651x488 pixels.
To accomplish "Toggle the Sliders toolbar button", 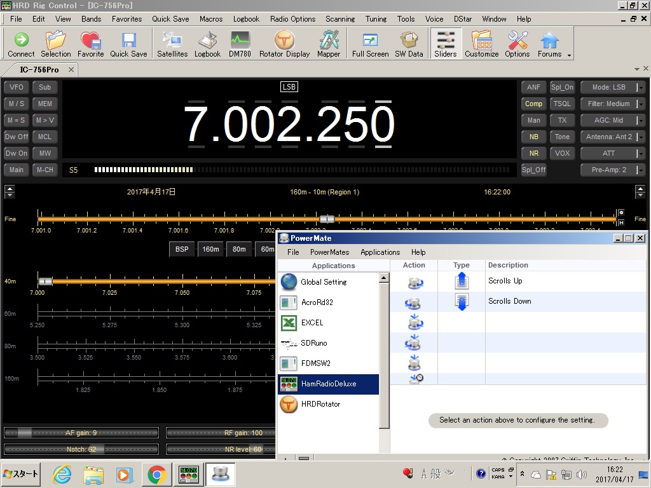I will (446, 44).
